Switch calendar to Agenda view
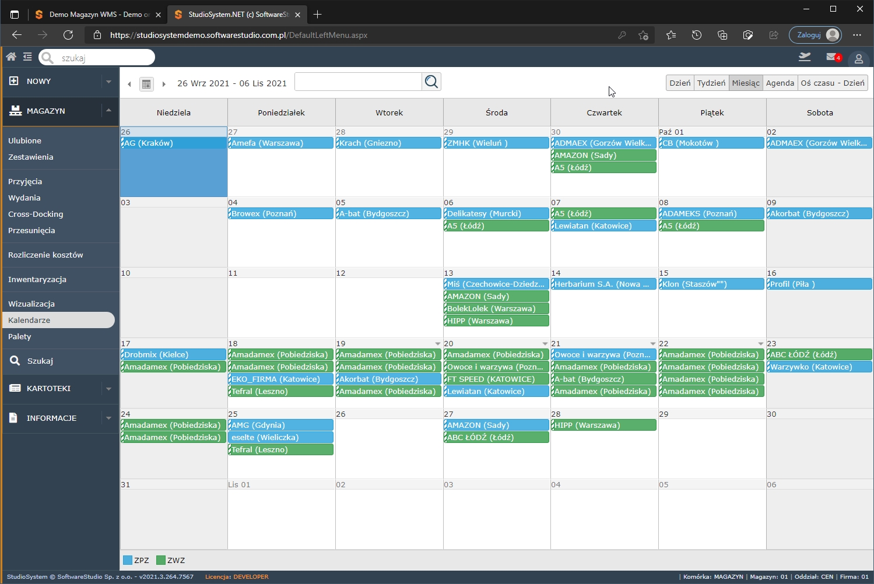874x584 pixels. click(x=780, y=83)
